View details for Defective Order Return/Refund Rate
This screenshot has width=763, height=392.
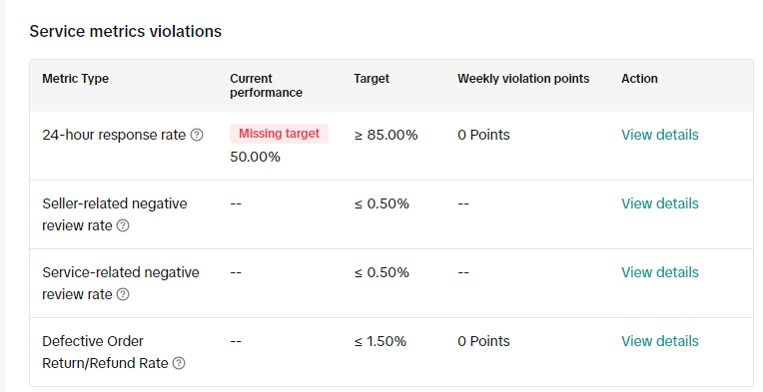coord(660,341)
